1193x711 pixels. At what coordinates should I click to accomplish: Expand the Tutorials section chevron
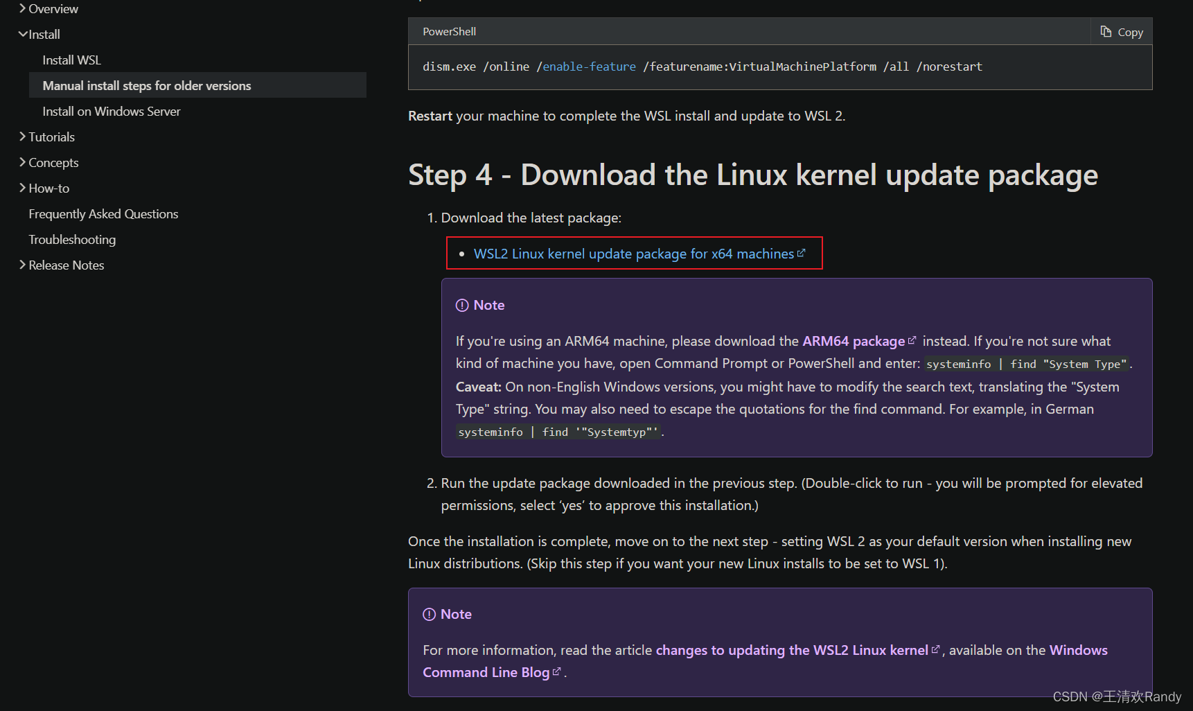(22, 137)
